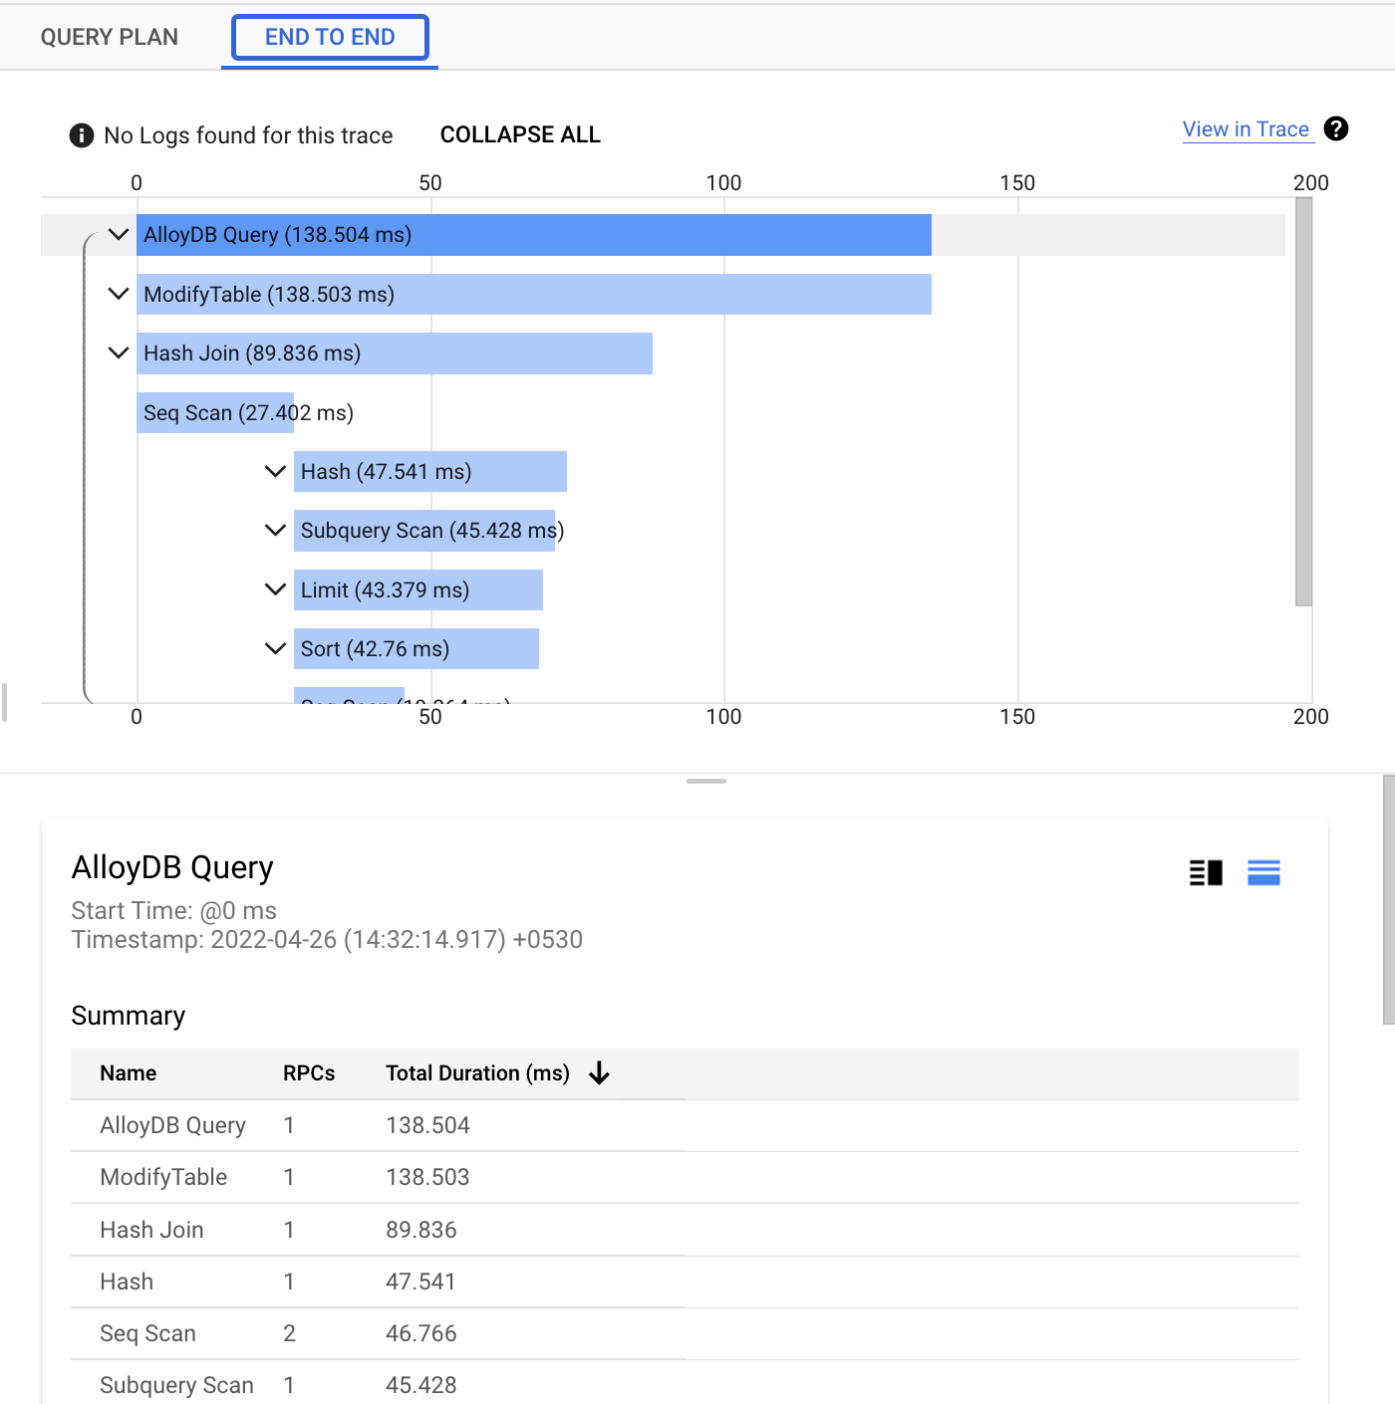Click the trace chart vertical scrollbar
The height and width of the screenshot is (1404, 1395).
(1303, 401)
